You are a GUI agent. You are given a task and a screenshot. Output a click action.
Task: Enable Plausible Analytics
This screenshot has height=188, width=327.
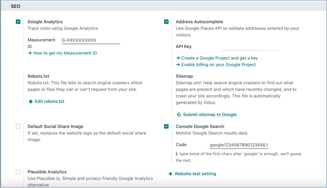pos(18,172)
